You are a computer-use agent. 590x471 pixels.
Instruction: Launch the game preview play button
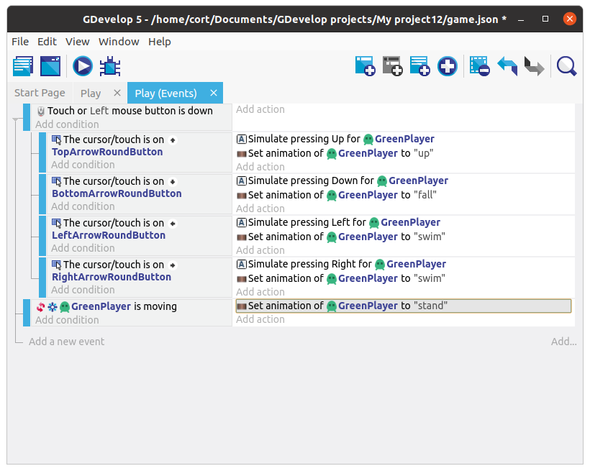[83, 66]
